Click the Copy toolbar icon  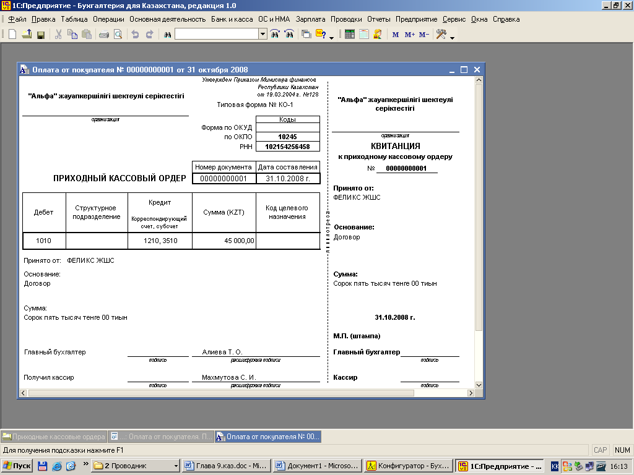pos(72,35)
